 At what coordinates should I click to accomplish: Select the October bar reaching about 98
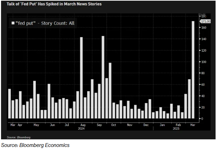pyautogui.click(x=110, y=90)
